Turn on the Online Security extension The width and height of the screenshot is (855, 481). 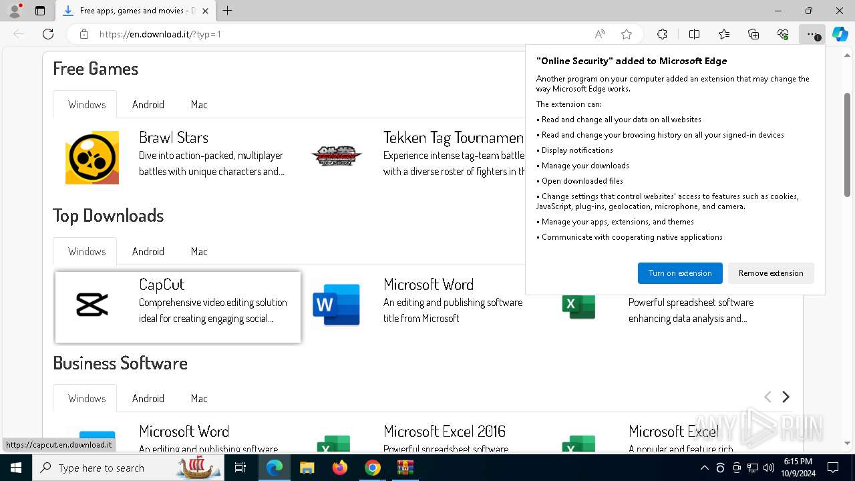coord(680,273)
